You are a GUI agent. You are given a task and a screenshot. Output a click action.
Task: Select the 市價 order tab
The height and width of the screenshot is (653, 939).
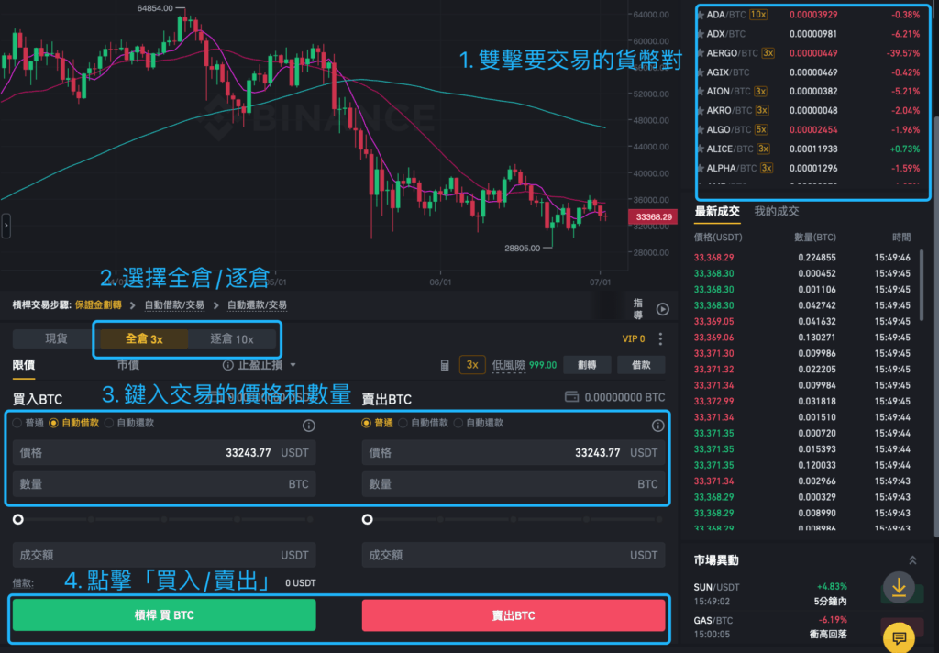coord(128,365)
